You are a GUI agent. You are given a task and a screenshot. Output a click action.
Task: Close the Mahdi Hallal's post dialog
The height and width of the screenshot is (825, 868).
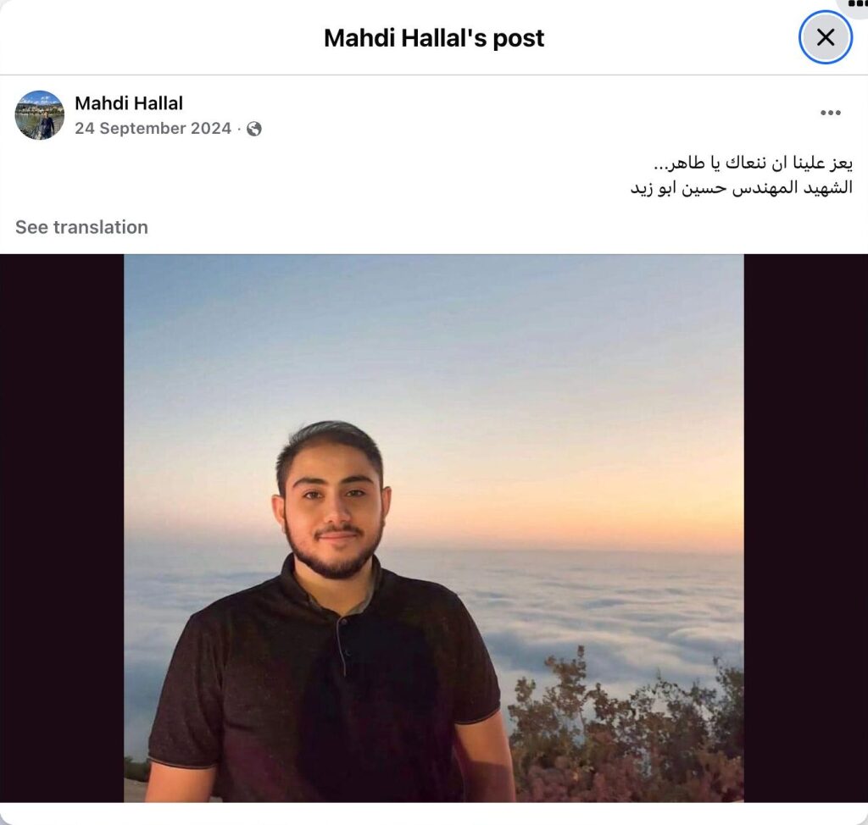coord(826,37)
